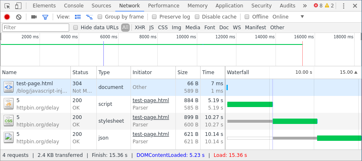Click the document icon for test-page.html
This screenshot has width=362, height=161.
coord(9,87)
